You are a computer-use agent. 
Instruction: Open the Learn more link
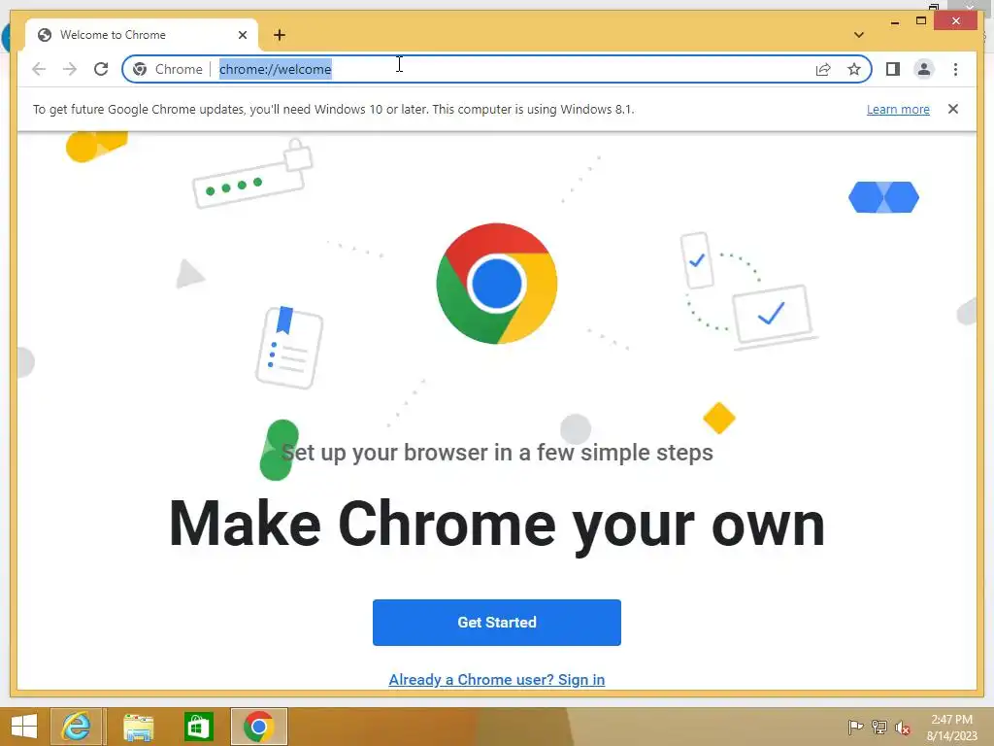[x=898, y=109]
